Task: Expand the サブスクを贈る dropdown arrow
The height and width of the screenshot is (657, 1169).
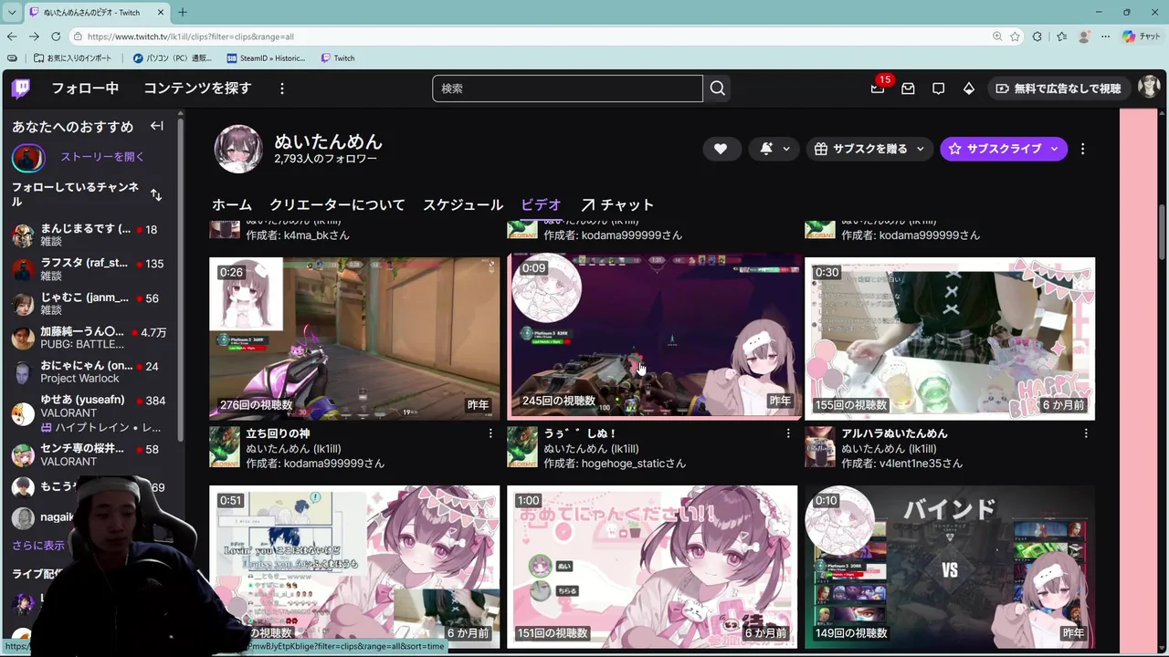Action: 921,149
